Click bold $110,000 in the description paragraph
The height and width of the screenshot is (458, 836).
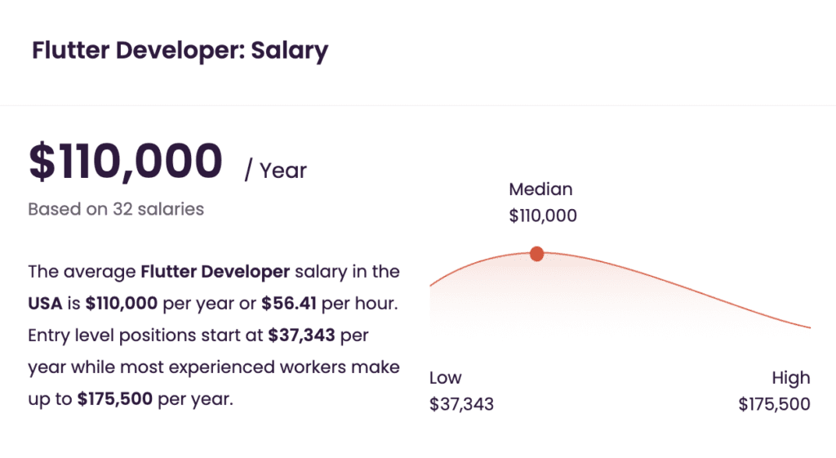tap(122, 304)
